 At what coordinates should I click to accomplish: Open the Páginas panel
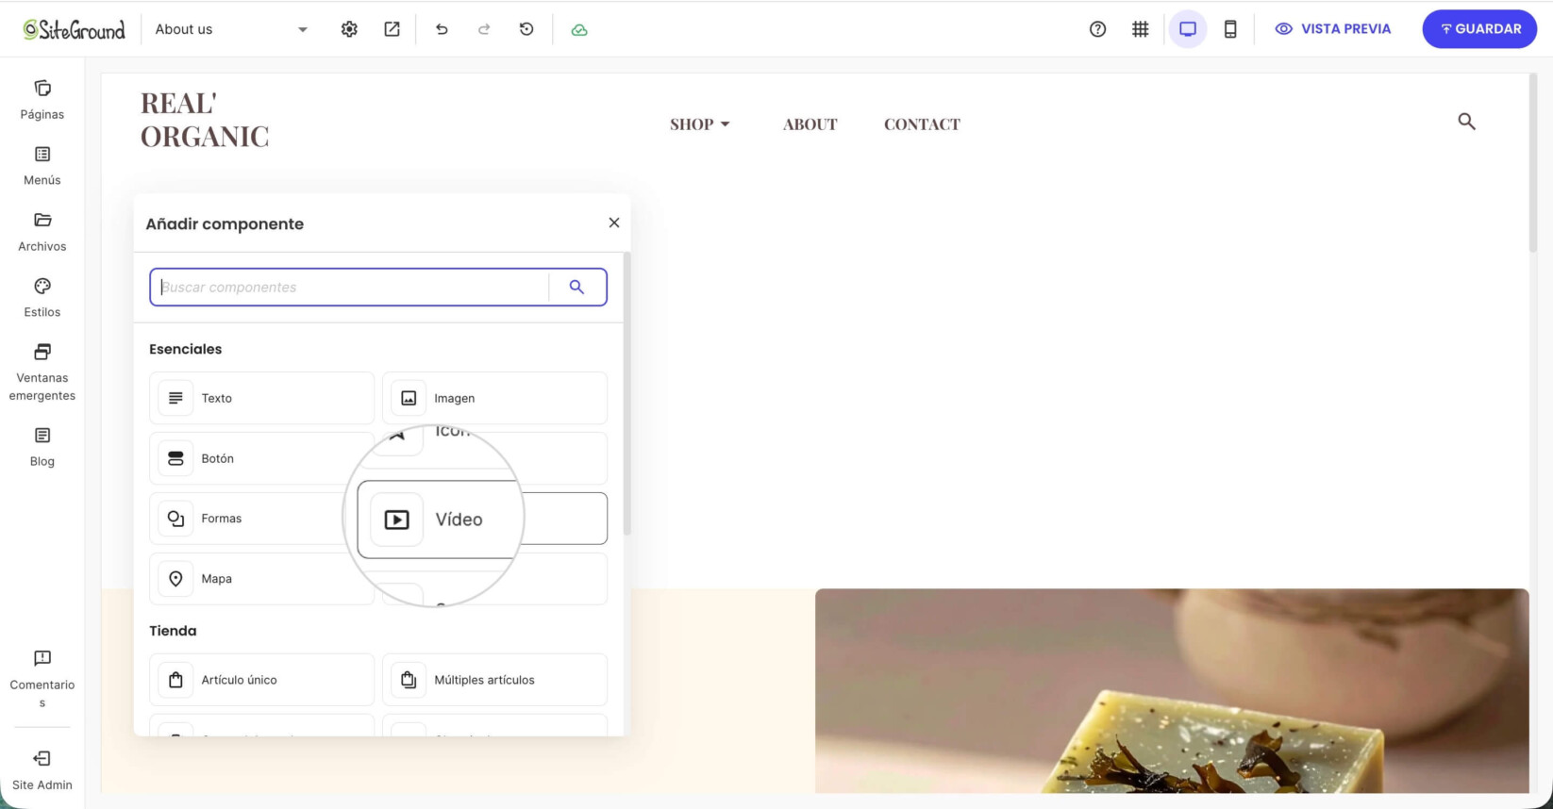[x=42, y=100]
